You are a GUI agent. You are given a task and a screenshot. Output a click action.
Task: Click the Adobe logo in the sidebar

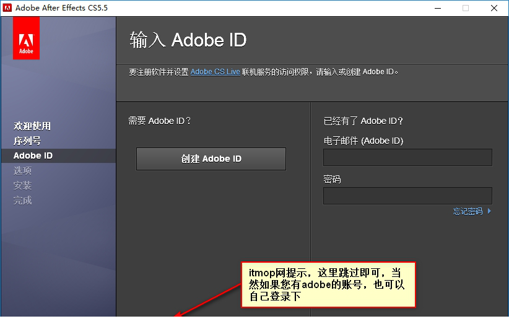tap(26, 38)
